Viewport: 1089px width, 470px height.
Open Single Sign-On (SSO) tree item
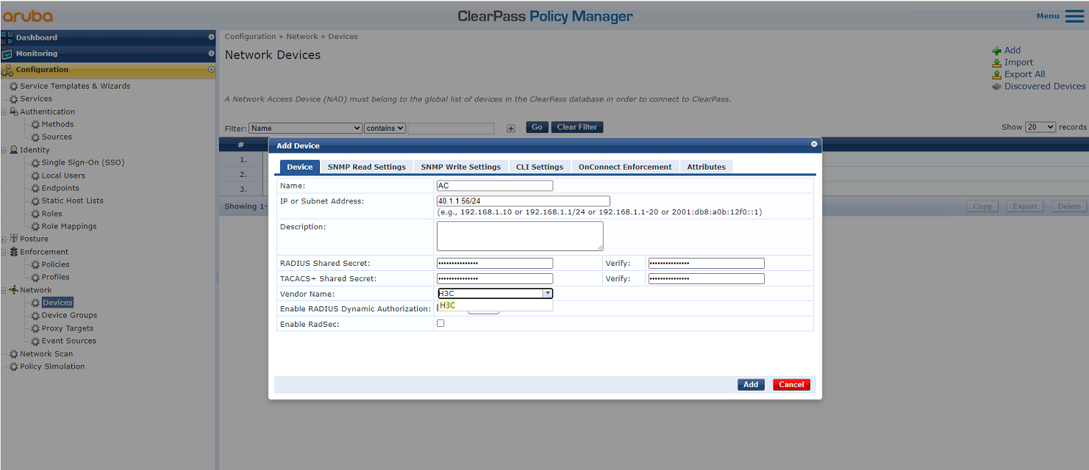83,163
